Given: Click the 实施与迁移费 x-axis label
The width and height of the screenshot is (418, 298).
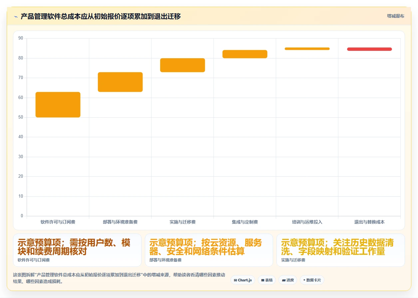Looking at the screenshot, I should pos(183,222).
